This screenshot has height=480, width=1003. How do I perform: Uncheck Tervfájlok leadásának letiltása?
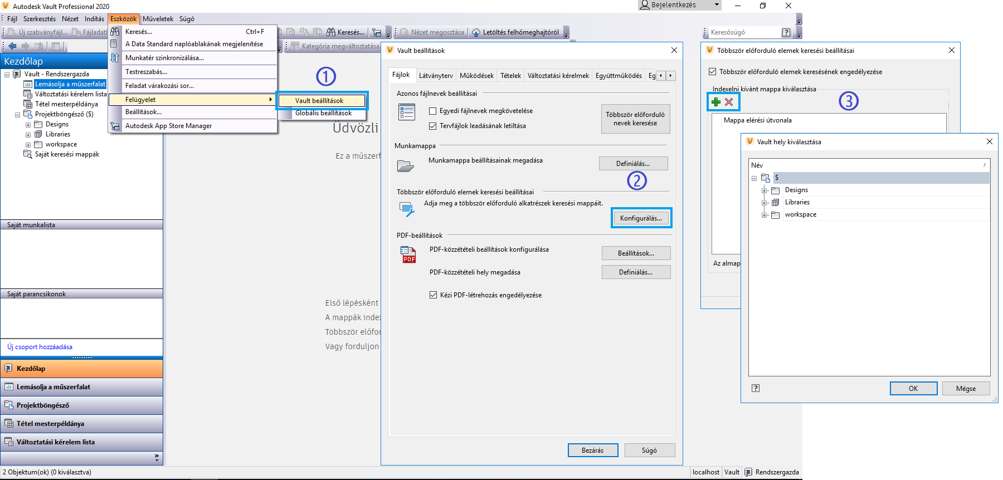point(432,126)
